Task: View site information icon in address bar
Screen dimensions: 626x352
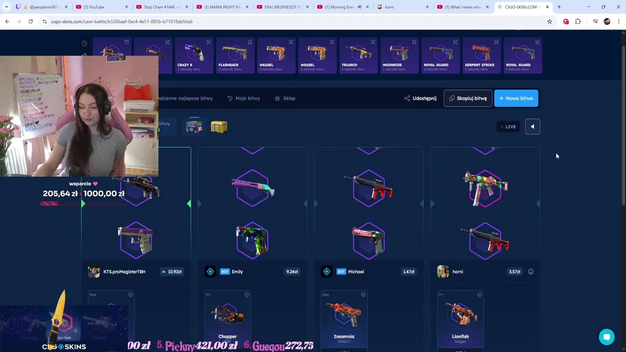Action: (45, 22)
